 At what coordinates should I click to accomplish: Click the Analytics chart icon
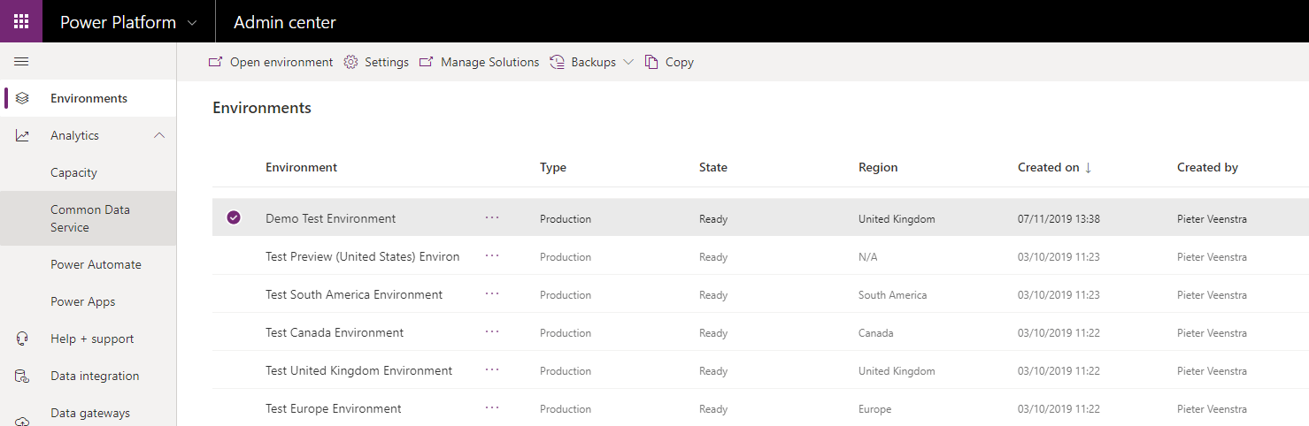pos(22,135)
